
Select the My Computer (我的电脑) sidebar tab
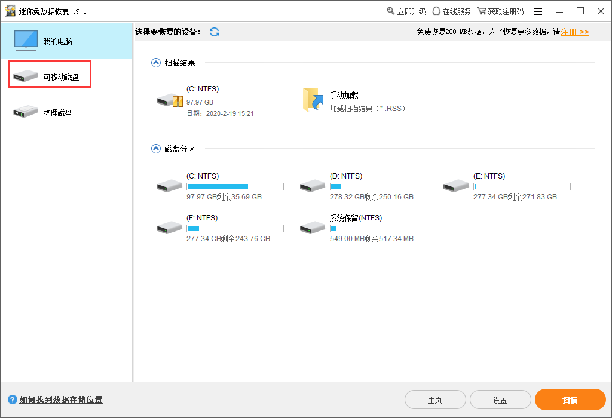point(66,41)
